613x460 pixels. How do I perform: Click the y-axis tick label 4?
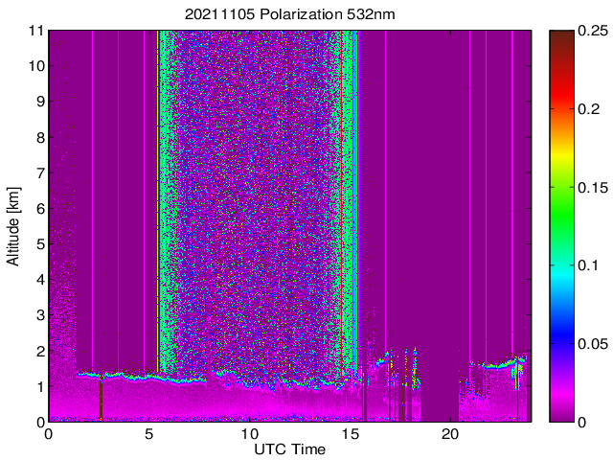tap(40, 280)
